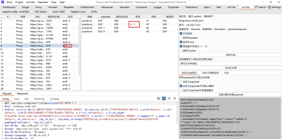The height and width of the screenshot is (139, 282).
Task: Toggle the \n show newlines icon
Action: [169, 99]
